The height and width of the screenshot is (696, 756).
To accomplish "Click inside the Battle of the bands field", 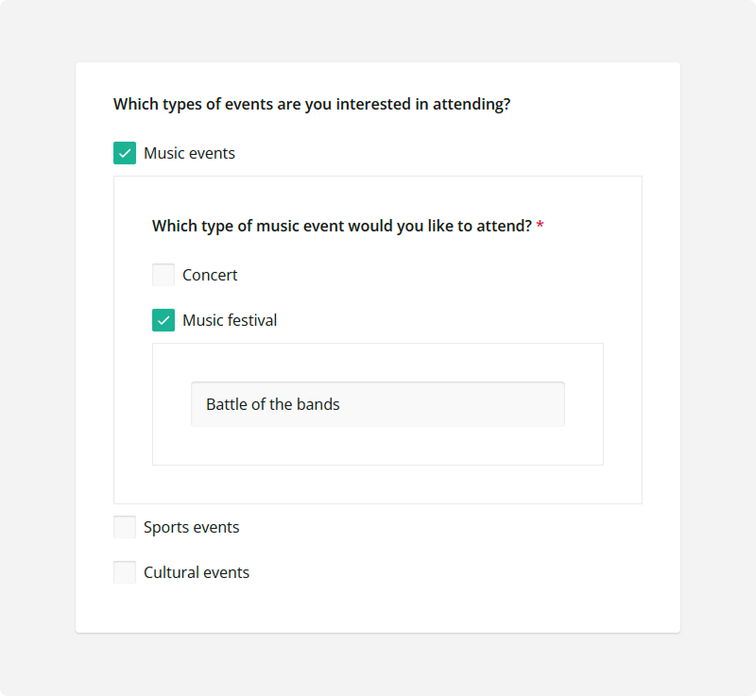I will pyautogui.click(x=377, y=403).
